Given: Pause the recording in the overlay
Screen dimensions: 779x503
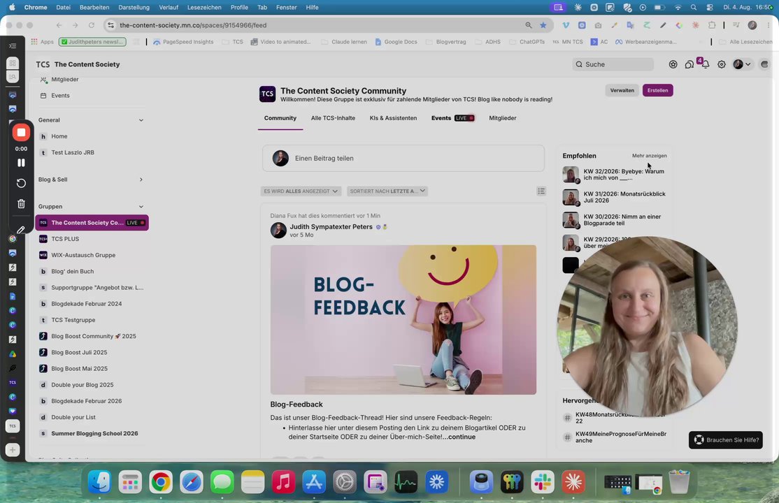Looking at the screenshot, I should tap(21, 163).
